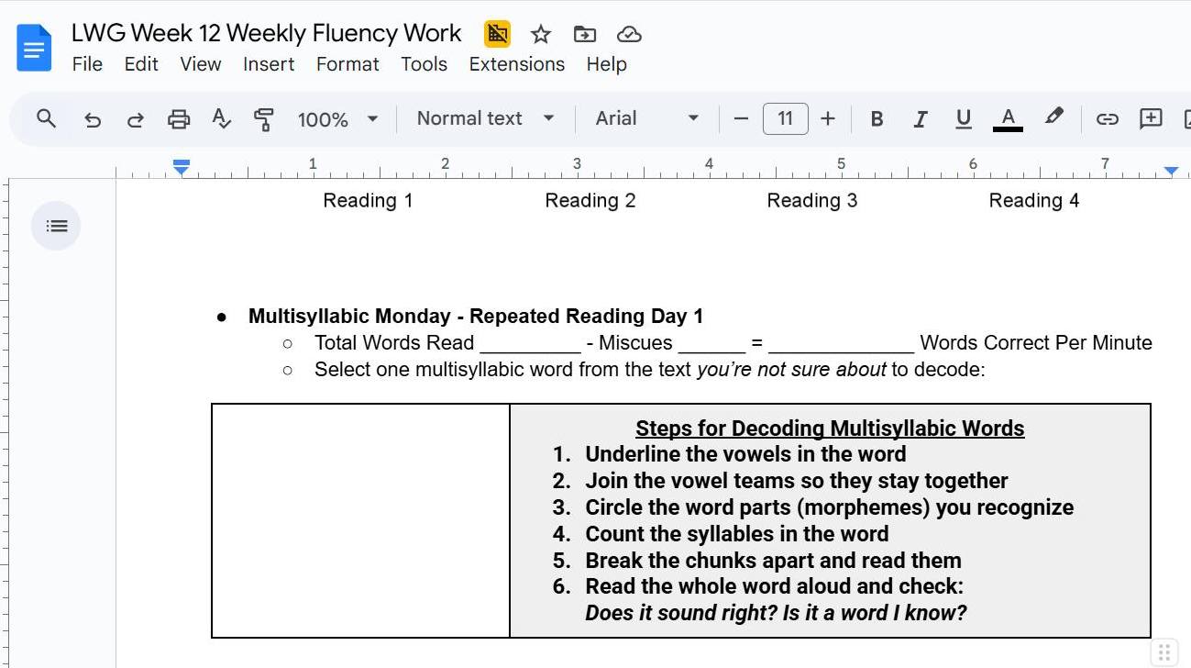Viewport: 1191px width, 668px height.
Task: Redo the last action
Action: click(135, 119)
